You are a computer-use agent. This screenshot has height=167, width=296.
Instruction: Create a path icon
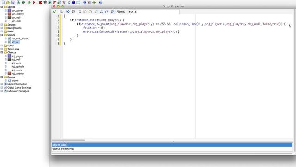pyautogui.click(x=55, y=2)
